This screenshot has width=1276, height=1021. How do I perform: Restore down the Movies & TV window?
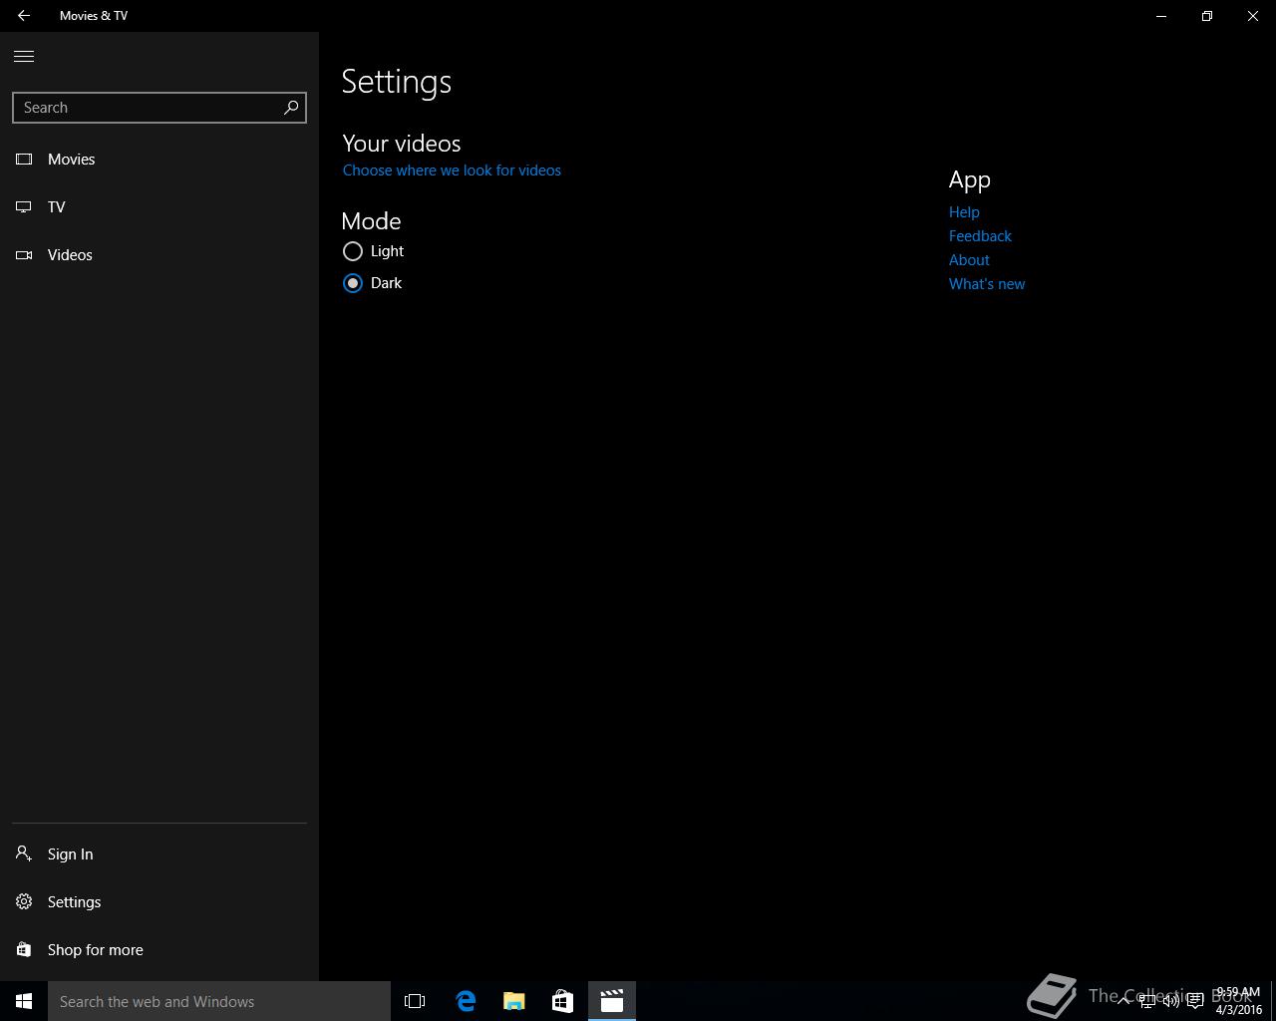click(x=1207, y=16)
